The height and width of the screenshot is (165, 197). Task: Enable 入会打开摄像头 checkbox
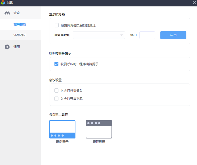(56, 90)
